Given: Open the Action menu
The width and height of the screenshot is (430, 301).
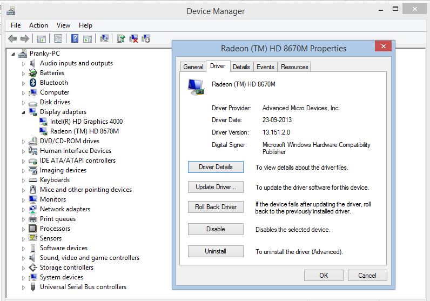Looking at the screenshot, I should tap(38, 25).
